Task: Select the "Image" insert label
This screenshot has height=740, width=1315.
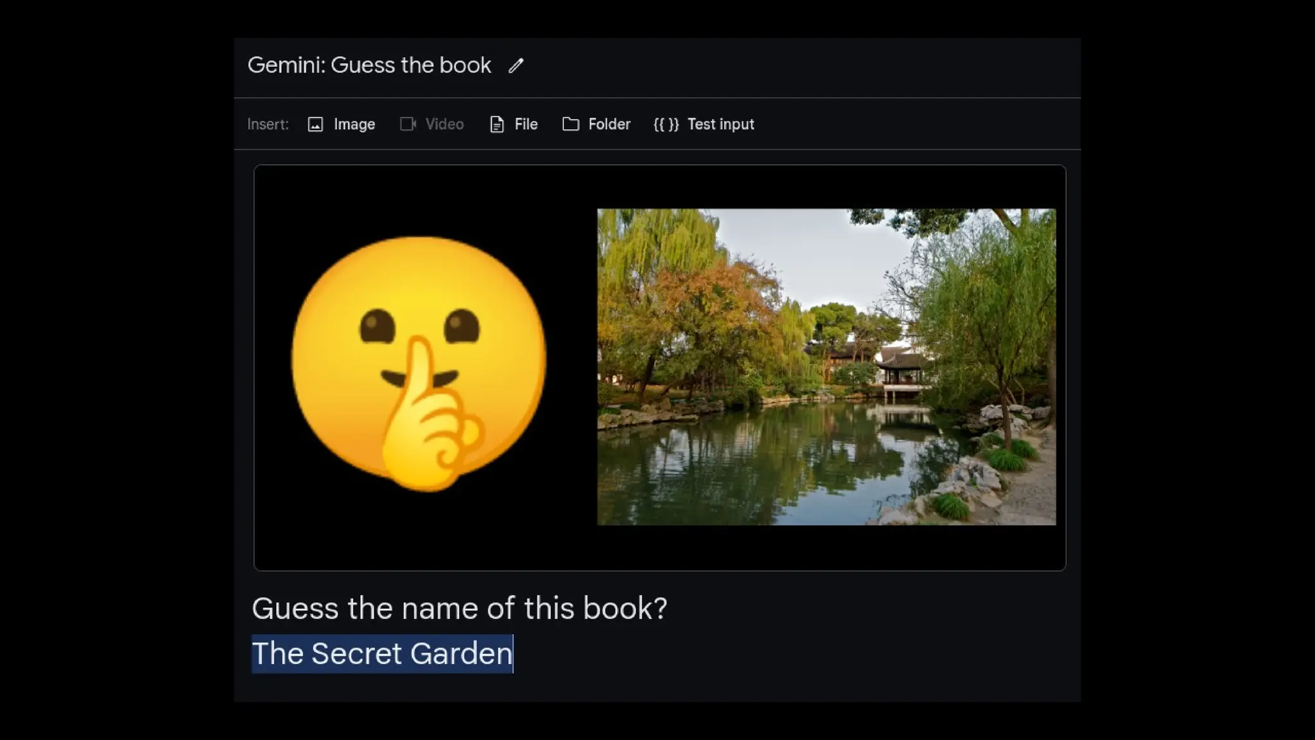Action: [354, 124]
